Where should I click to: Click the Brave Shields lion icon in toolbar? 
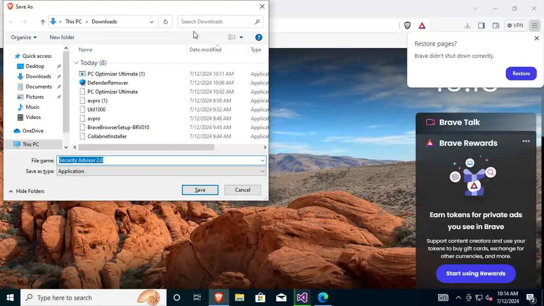pos(407,25)
